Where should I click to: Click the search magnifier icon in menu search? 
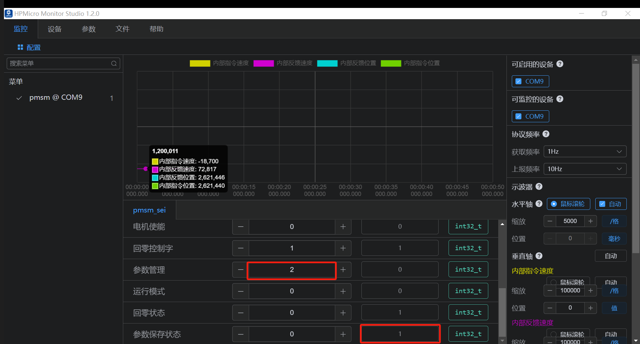click(114, 63)
